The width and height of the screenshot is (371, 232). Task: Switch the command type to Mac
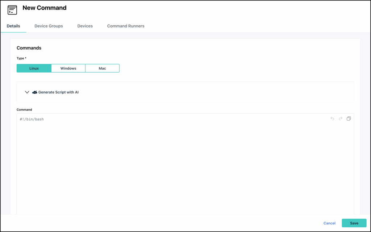pos(102,68)
